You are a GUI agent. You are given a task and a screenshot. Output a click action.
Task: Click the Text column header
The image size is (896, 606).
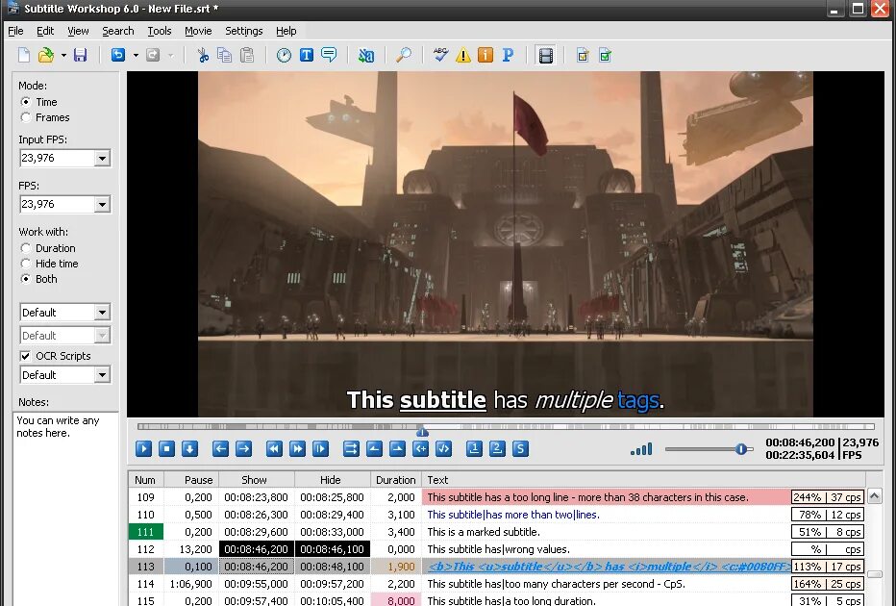643,480
